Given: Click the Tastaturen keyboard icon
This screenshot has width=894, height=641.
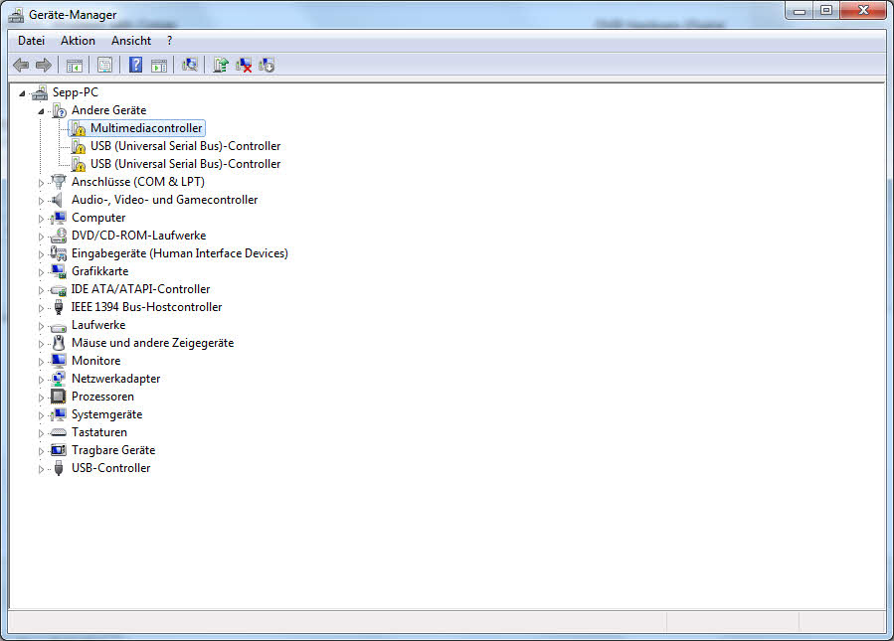Looking at the screenshot, I should click(58, 432).
